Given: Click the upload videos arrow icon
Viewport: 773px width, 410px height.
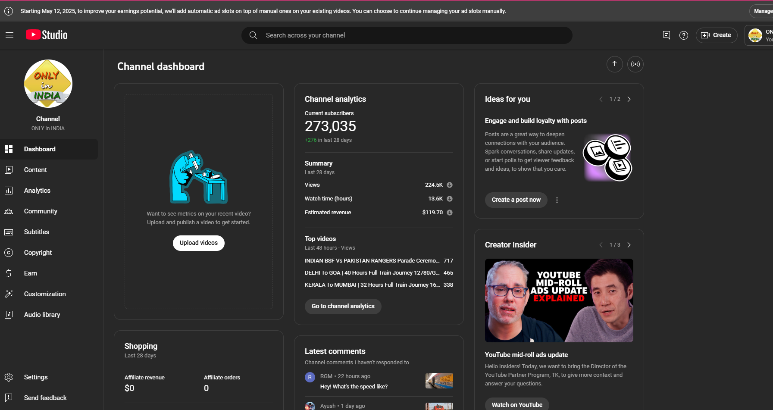Looking at the screenshot, I should [x=615, y=64].
